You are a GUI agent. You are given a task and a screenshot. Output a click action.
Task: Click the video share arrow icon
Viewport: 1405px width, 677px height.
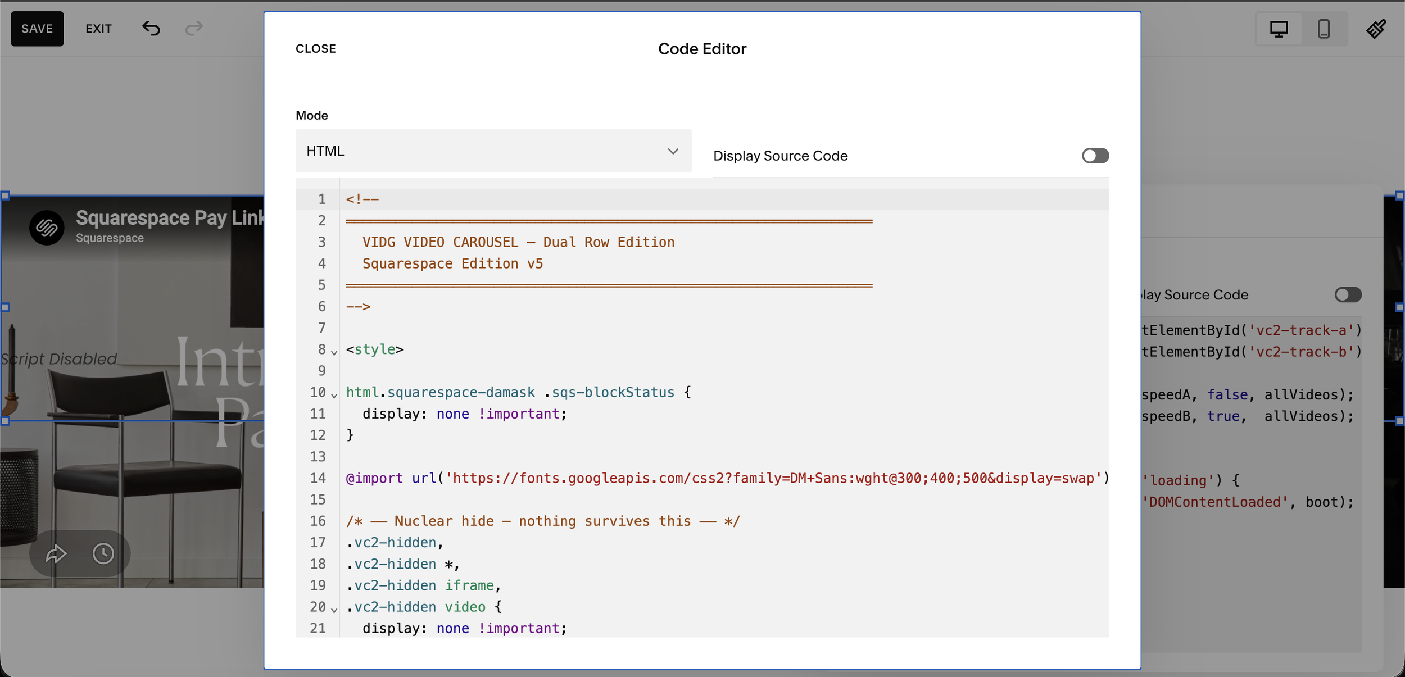tap(56, 554)
